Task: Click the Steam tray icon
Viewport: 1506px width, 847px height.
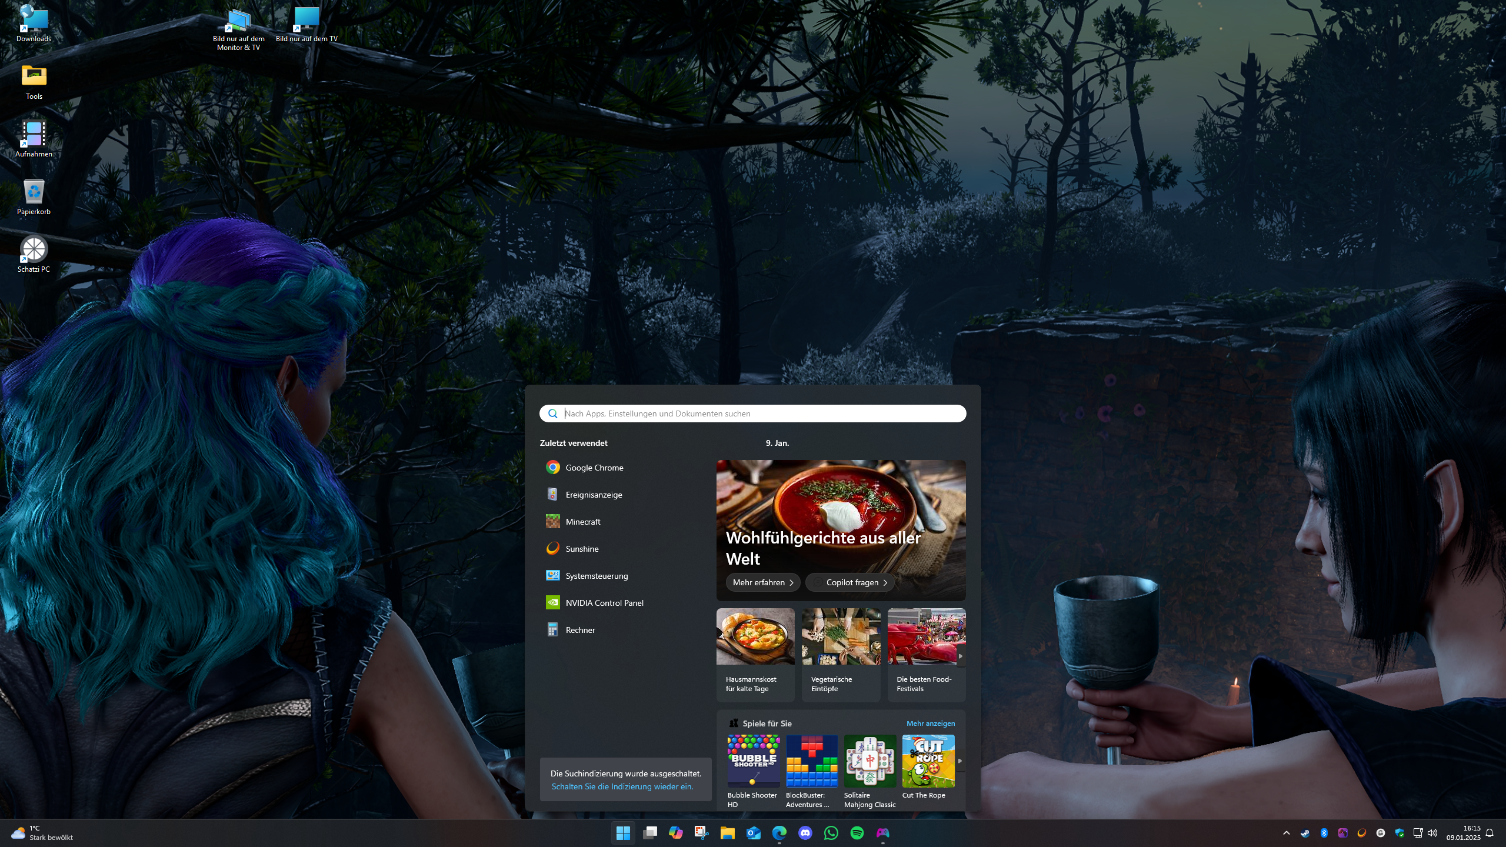Action: coord(1305,833)
